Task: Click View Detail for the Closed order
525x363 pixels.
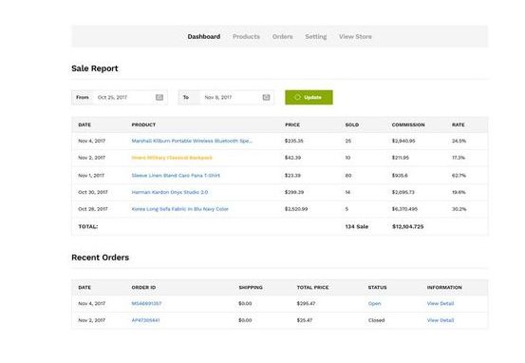Action: tap(441, 320)
